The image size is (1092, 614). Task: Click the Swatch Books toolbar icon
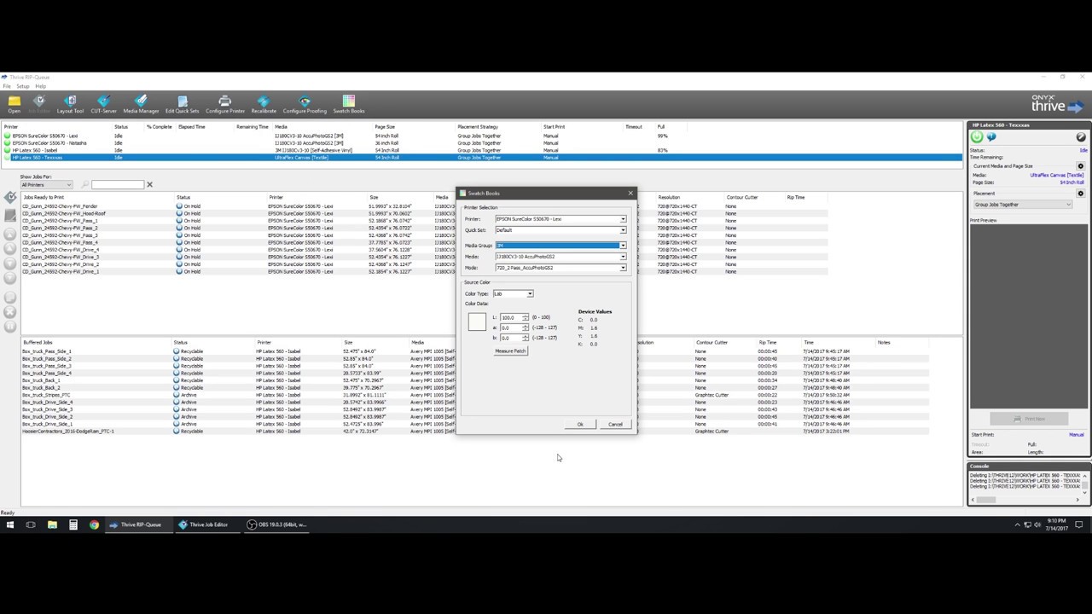point(348,104)
